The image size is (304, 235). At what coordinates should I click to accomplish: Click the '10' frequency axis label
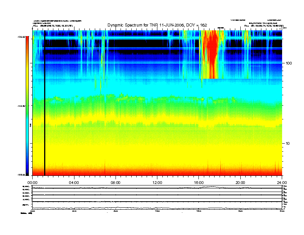(288, 144)
